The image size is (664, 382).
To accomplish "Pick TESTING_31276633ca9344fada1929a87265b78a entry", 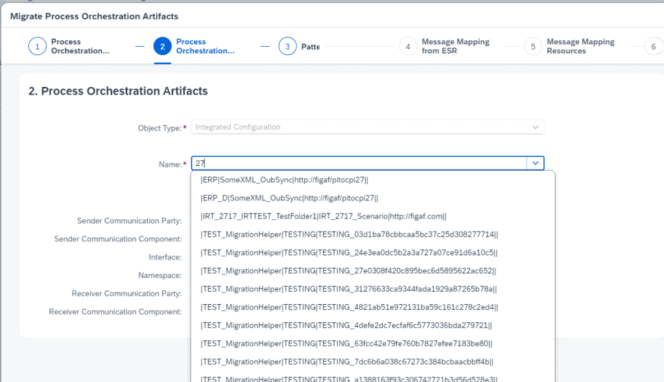I will coord(373,289).
